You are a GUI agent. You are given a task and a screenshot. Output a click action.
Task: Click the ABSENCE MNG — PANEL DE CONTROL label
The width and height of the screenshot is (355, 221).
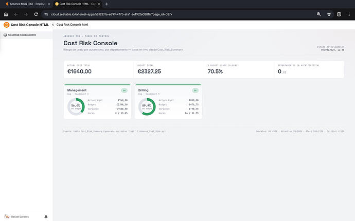tap(86, 36)
